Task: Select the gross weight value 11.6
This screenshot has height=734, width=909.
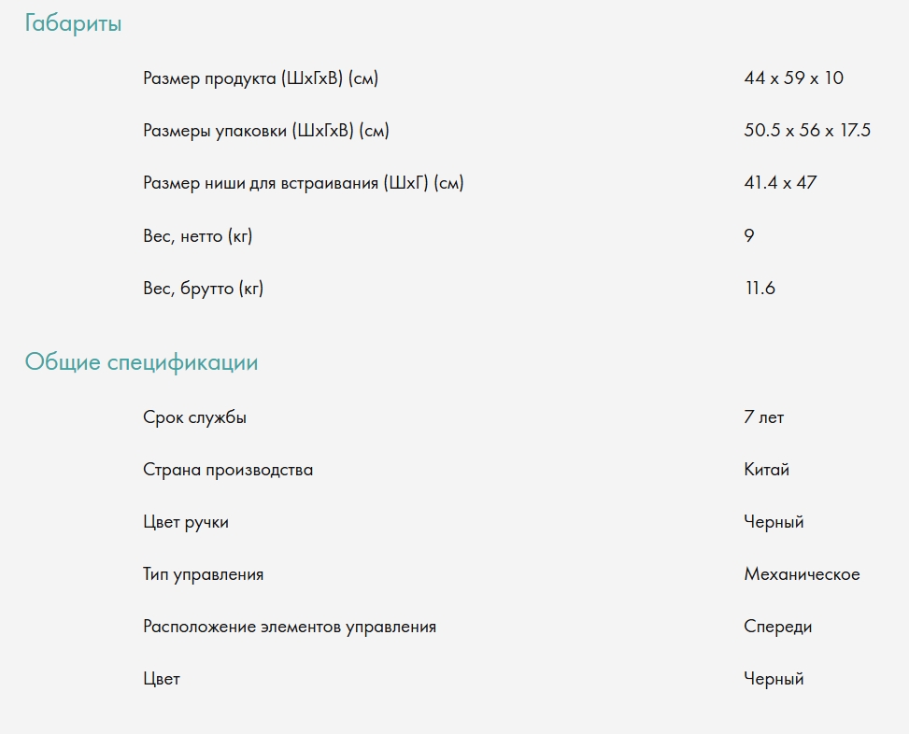Action: [760, 289]
